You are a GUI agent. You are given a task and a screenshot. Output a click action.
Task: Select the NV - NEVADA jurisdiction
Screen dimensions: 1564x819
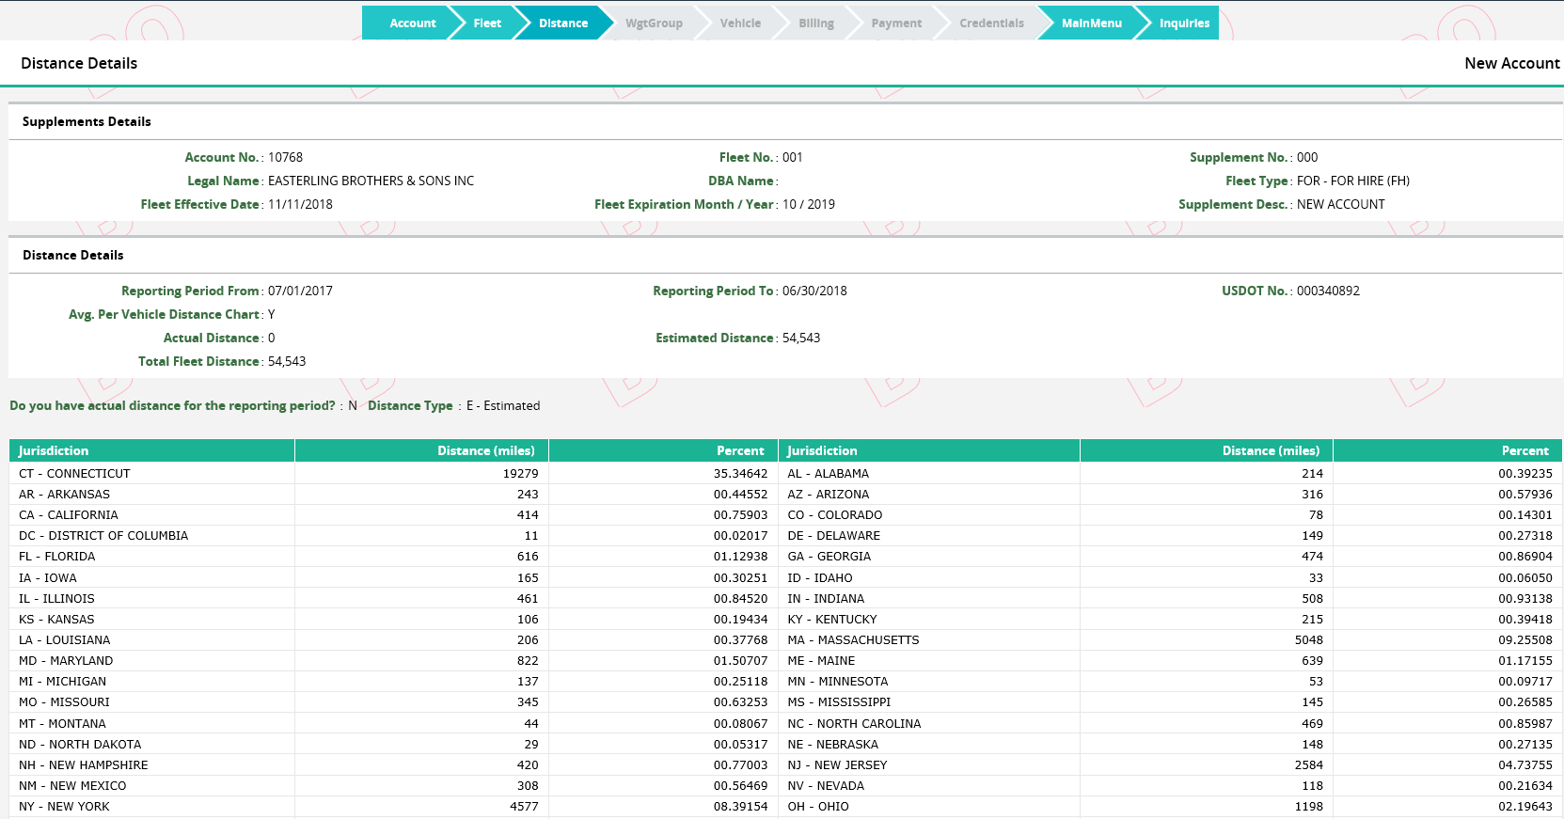[x=826, y=785]
